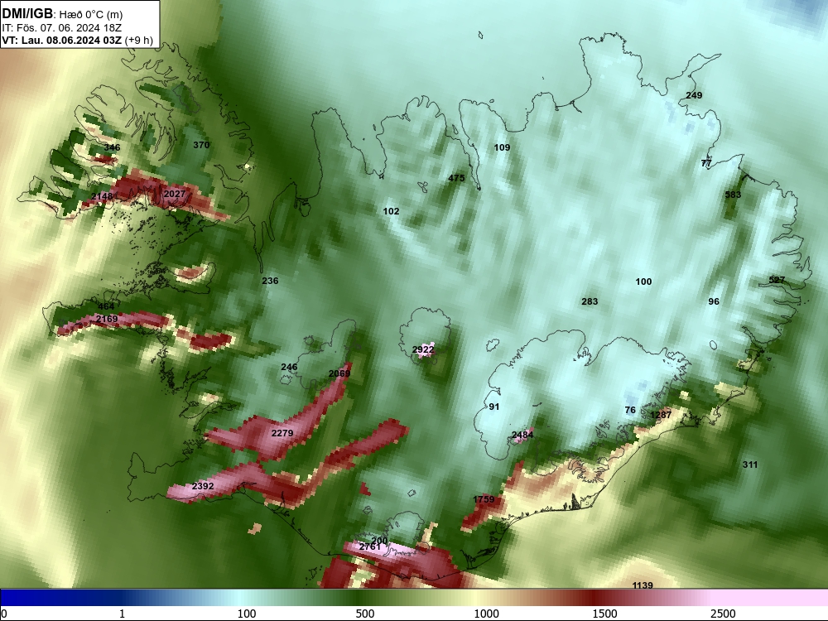Viewport: 828px width, 621px height.
Task: Select the 2148 height label
Action: pos(102,196)
